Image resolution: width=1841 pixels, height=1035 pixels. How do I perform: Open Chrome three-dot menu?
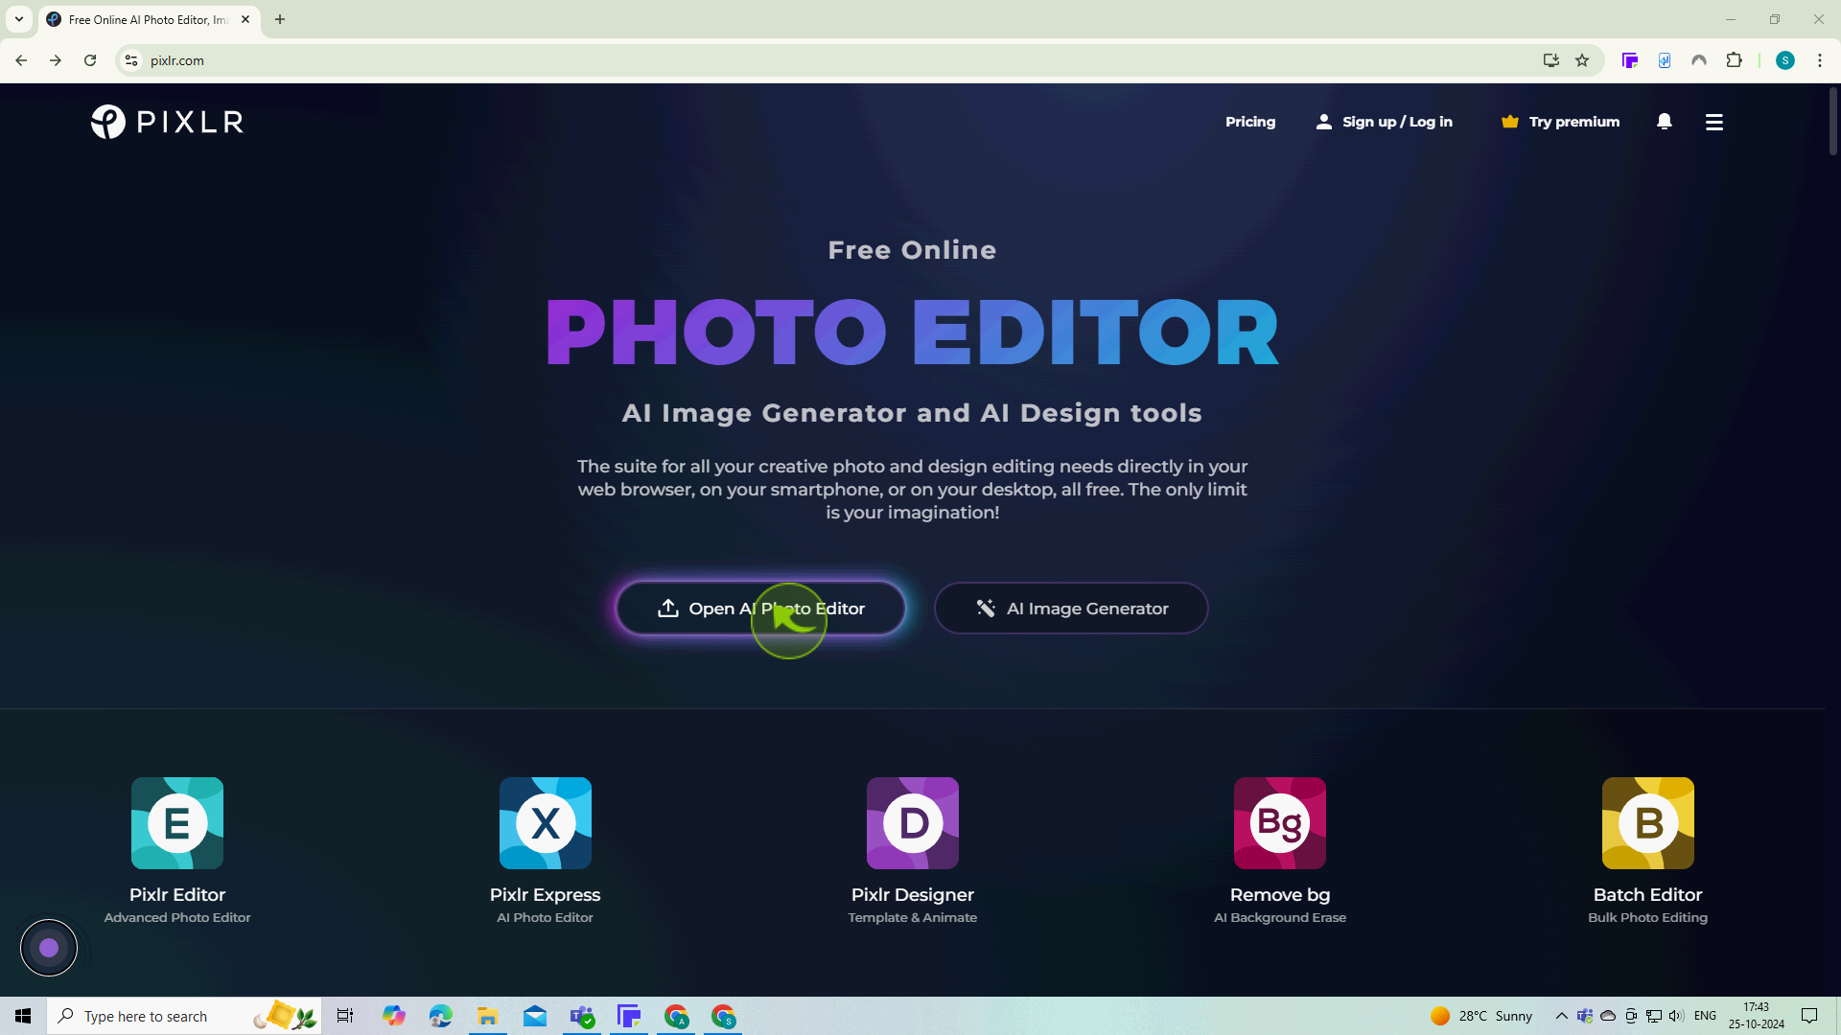(x=1820, y=60)
